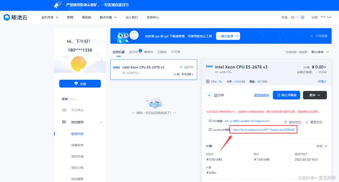Click the 运行中 badge showing 1
Viewport: 339px width, 182px height.
(x=140, y=51)
